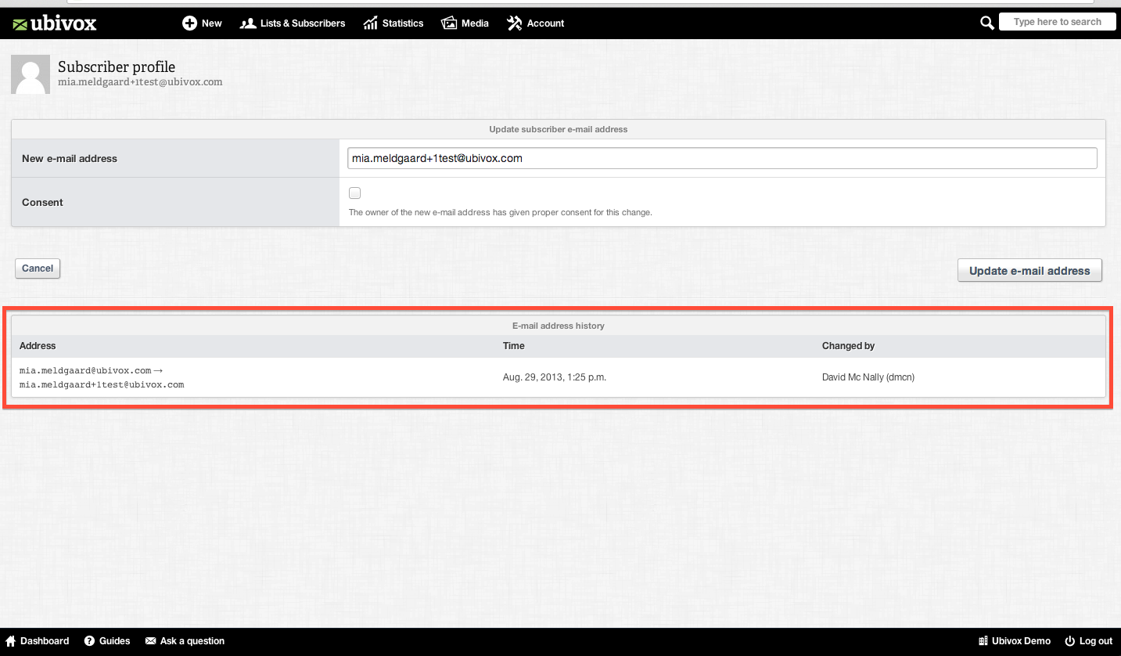Open the New menu
The height and width of the screenshot is (656, 1121).
(202, 23)
